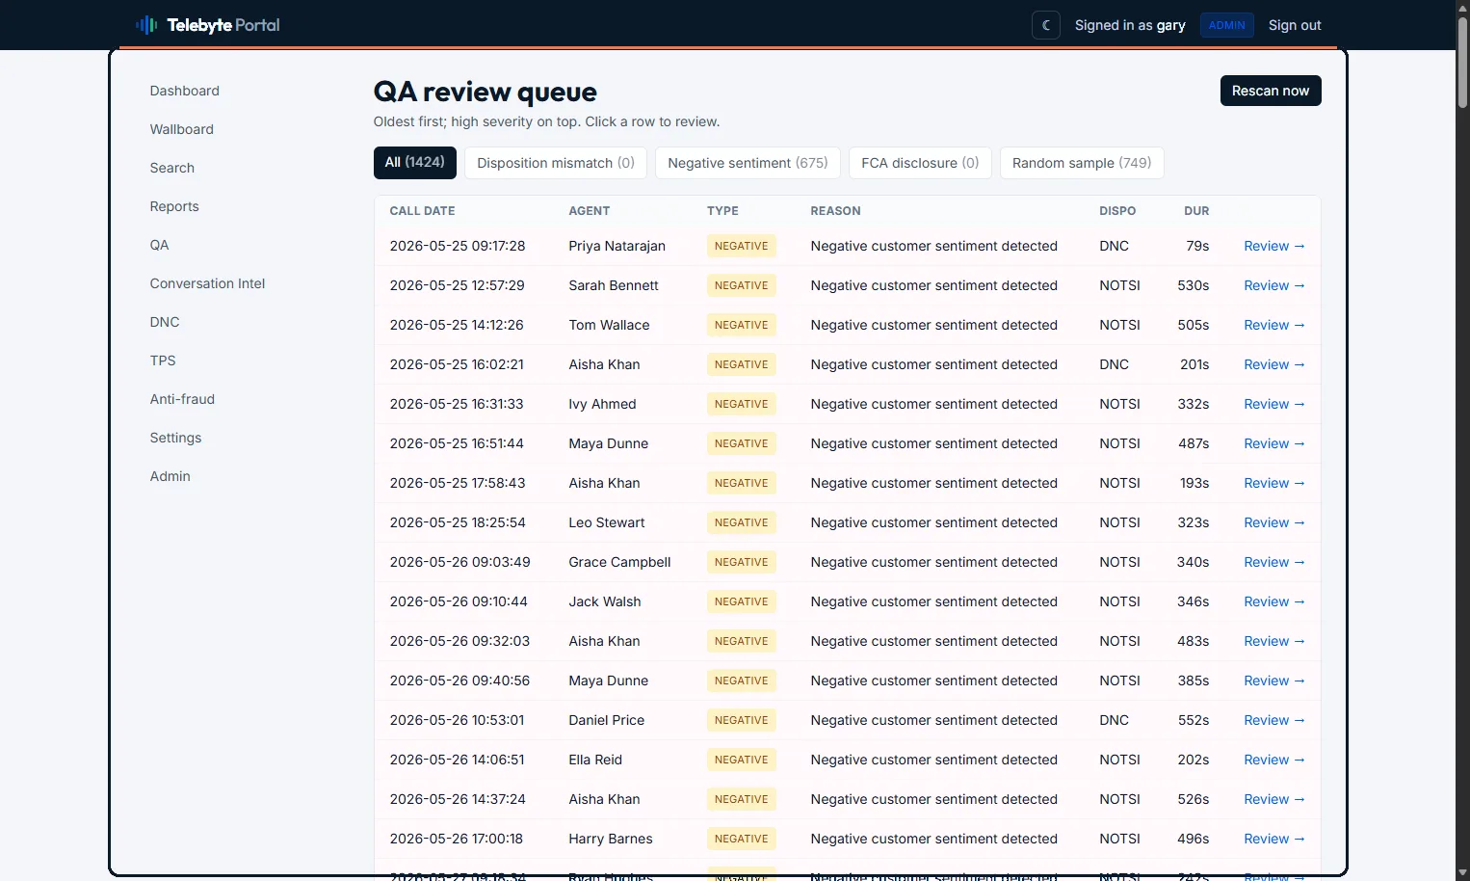Open Conversation Intel in sidebar

(207, 283)
